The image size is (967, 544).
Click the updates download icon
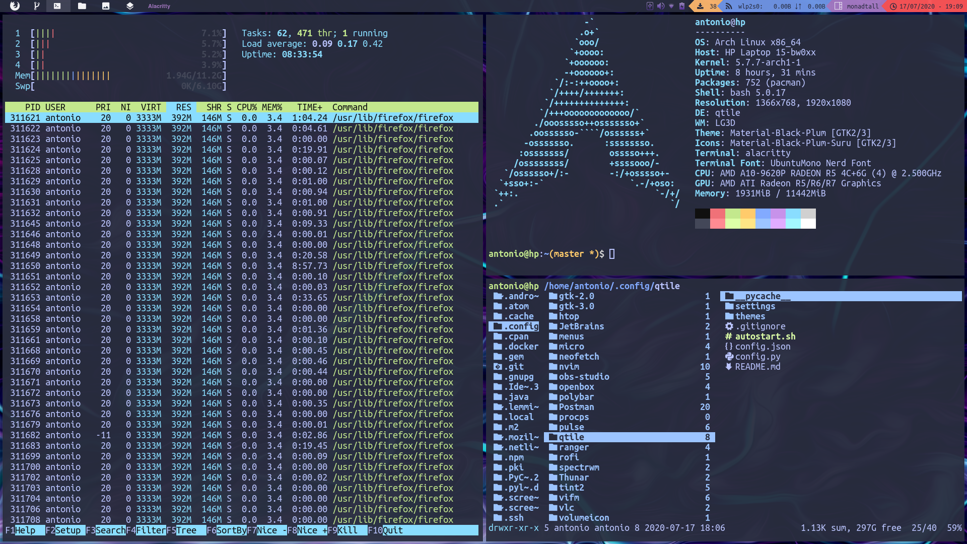point(700,6)
